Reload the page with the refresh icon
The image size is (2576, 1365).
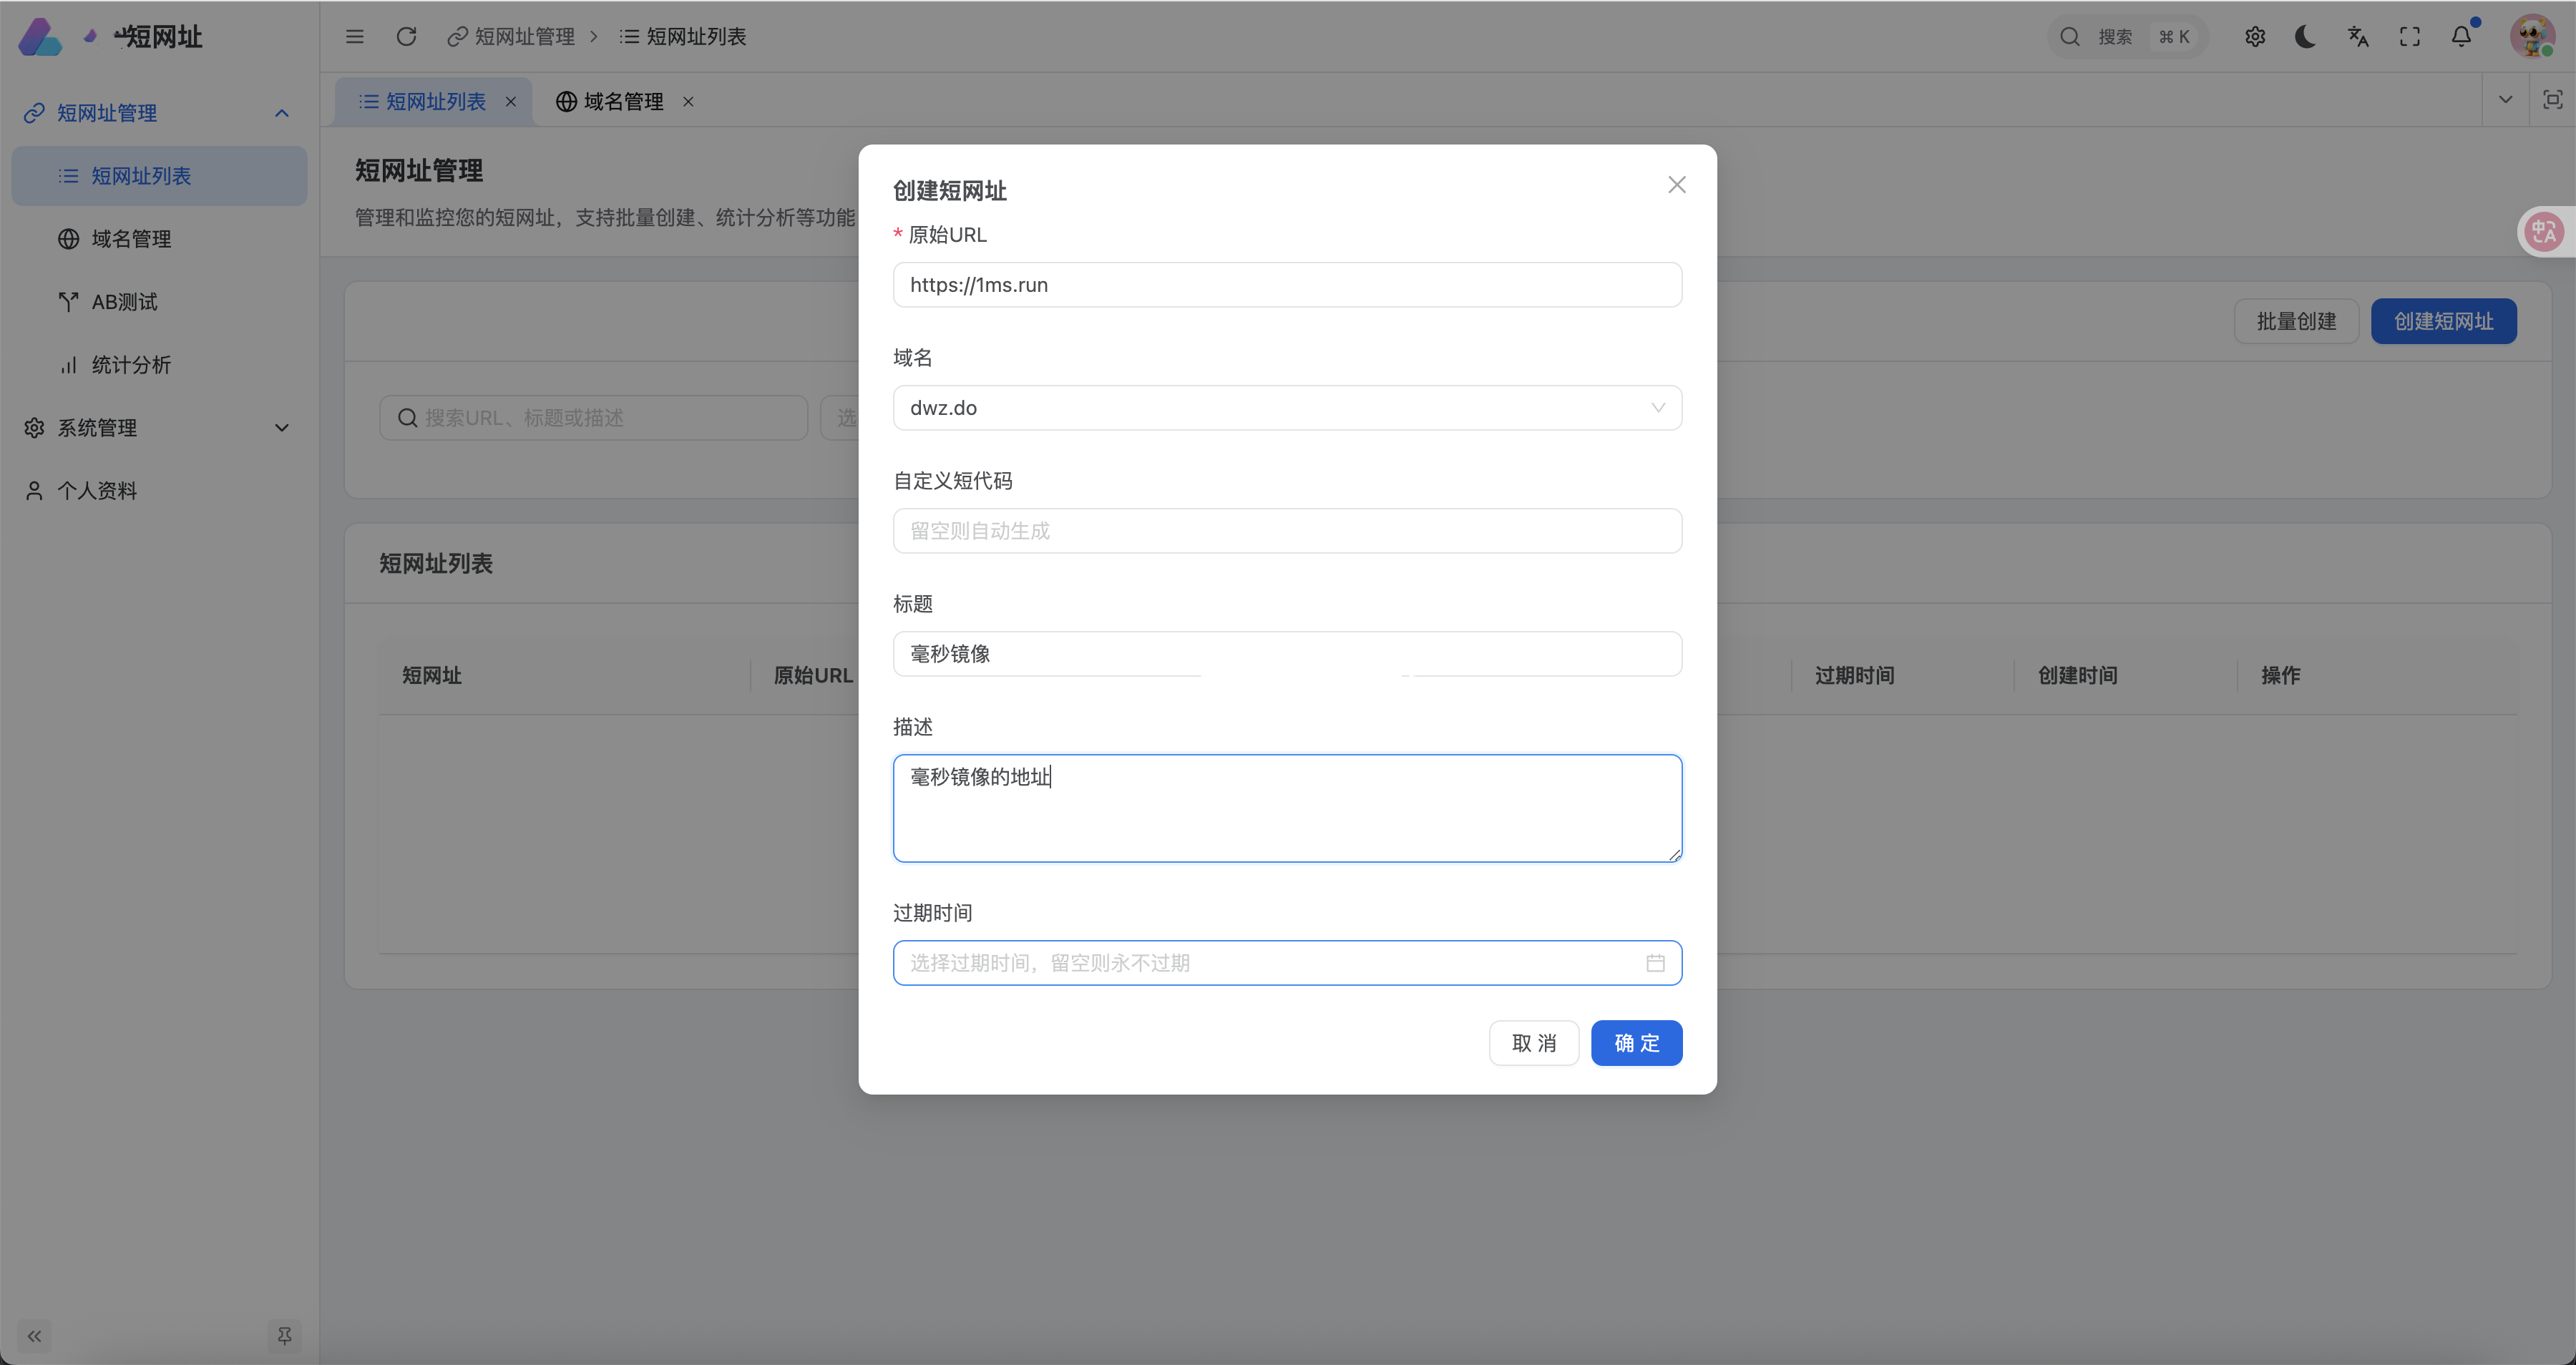[x=406, y=37]
